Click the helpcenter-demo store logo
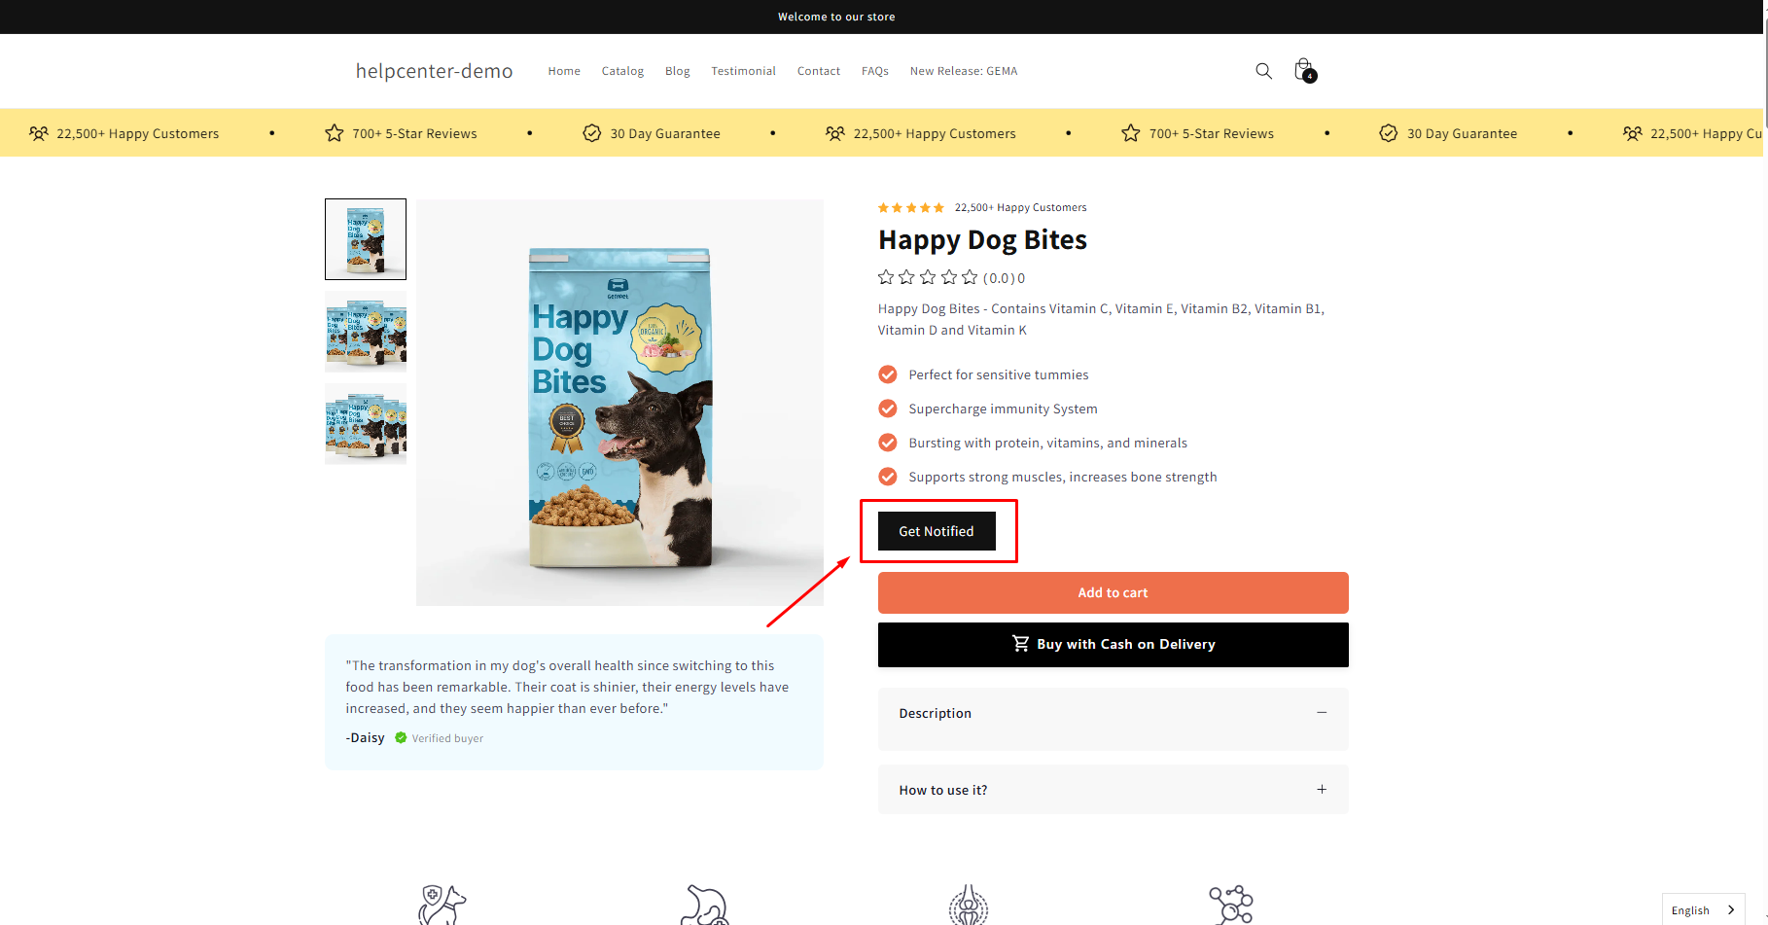 pyautogui.click(x=434, y=71)
